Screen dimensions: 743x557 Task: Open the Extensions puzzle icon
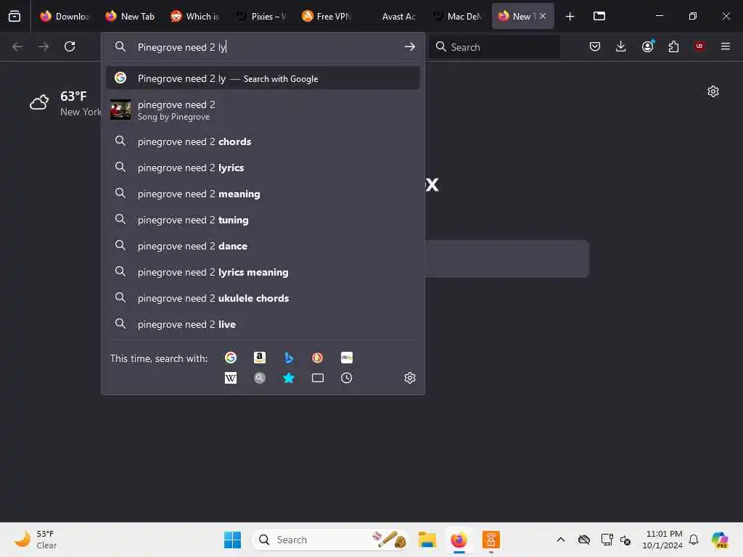673,46
